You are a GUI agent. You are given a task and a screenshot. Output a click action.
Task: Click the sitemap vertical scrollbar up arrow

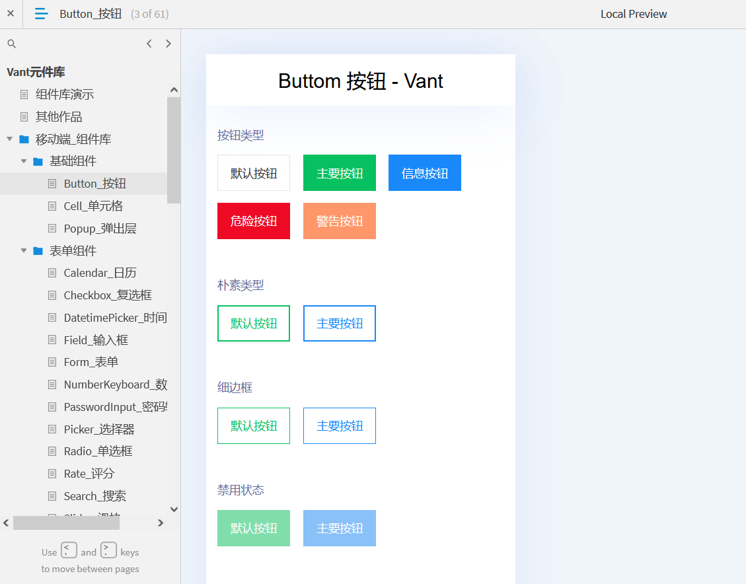point(174,90)
